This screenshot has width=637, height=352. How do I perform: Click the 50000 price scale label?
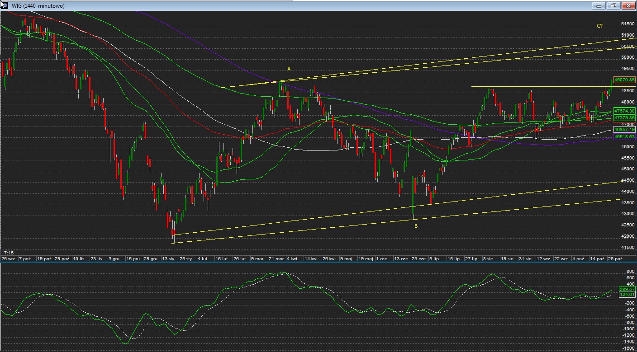point(627,57)
